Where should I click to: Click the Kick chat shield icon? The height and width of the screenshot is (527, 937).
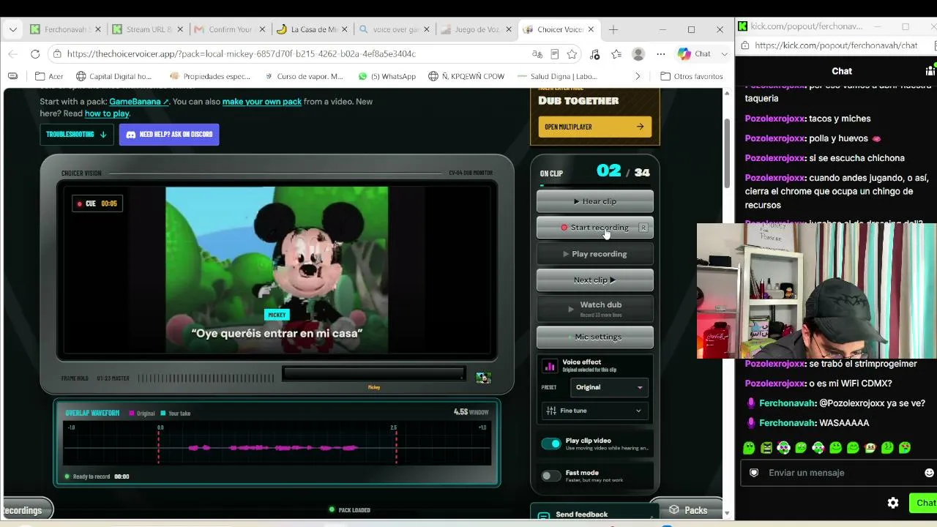754,473
